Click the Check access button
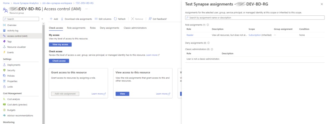328x124 pixels. click(59, 61)
